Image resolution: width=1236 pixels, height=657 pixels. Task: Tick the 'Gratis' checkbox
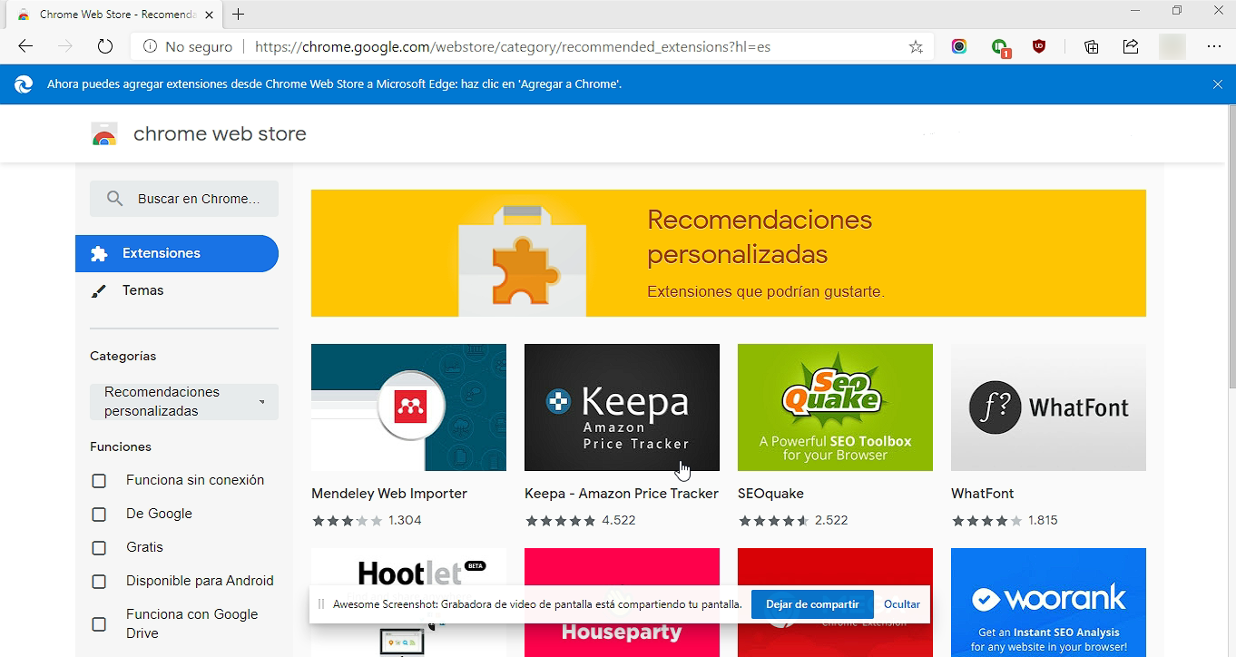(x=99, y=548)
